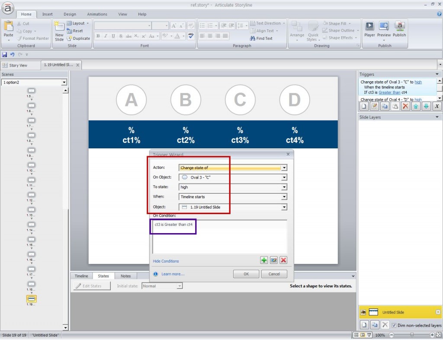Click the green plus add condition icon
The image size is (443, 340).
coord(264,260)
